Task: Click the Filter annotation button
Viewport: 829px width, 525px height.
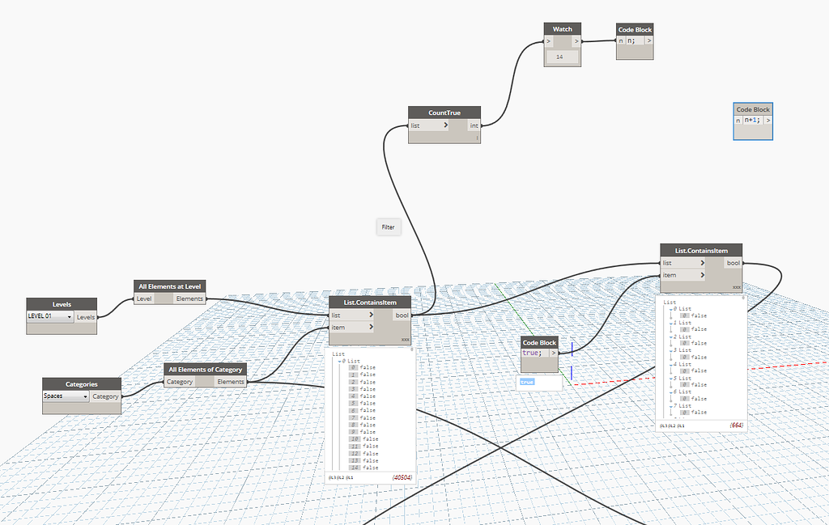Action: click(388, 227)
